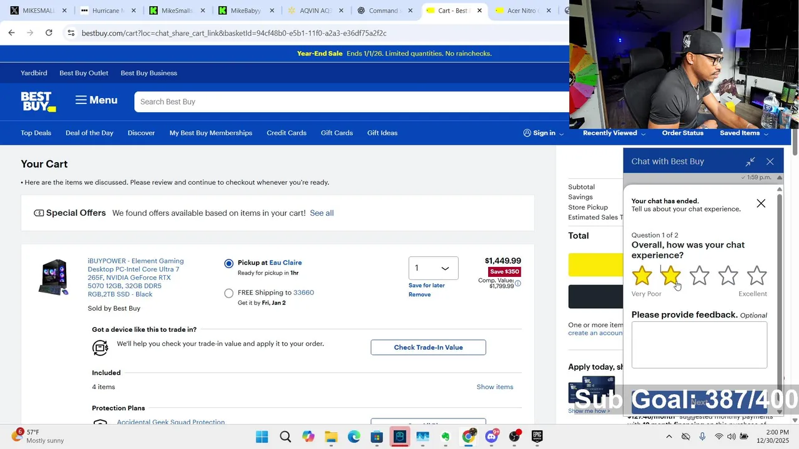The image size is (799, 449).
Task: Open Deal of the Day
Action: tap(89, 133)
